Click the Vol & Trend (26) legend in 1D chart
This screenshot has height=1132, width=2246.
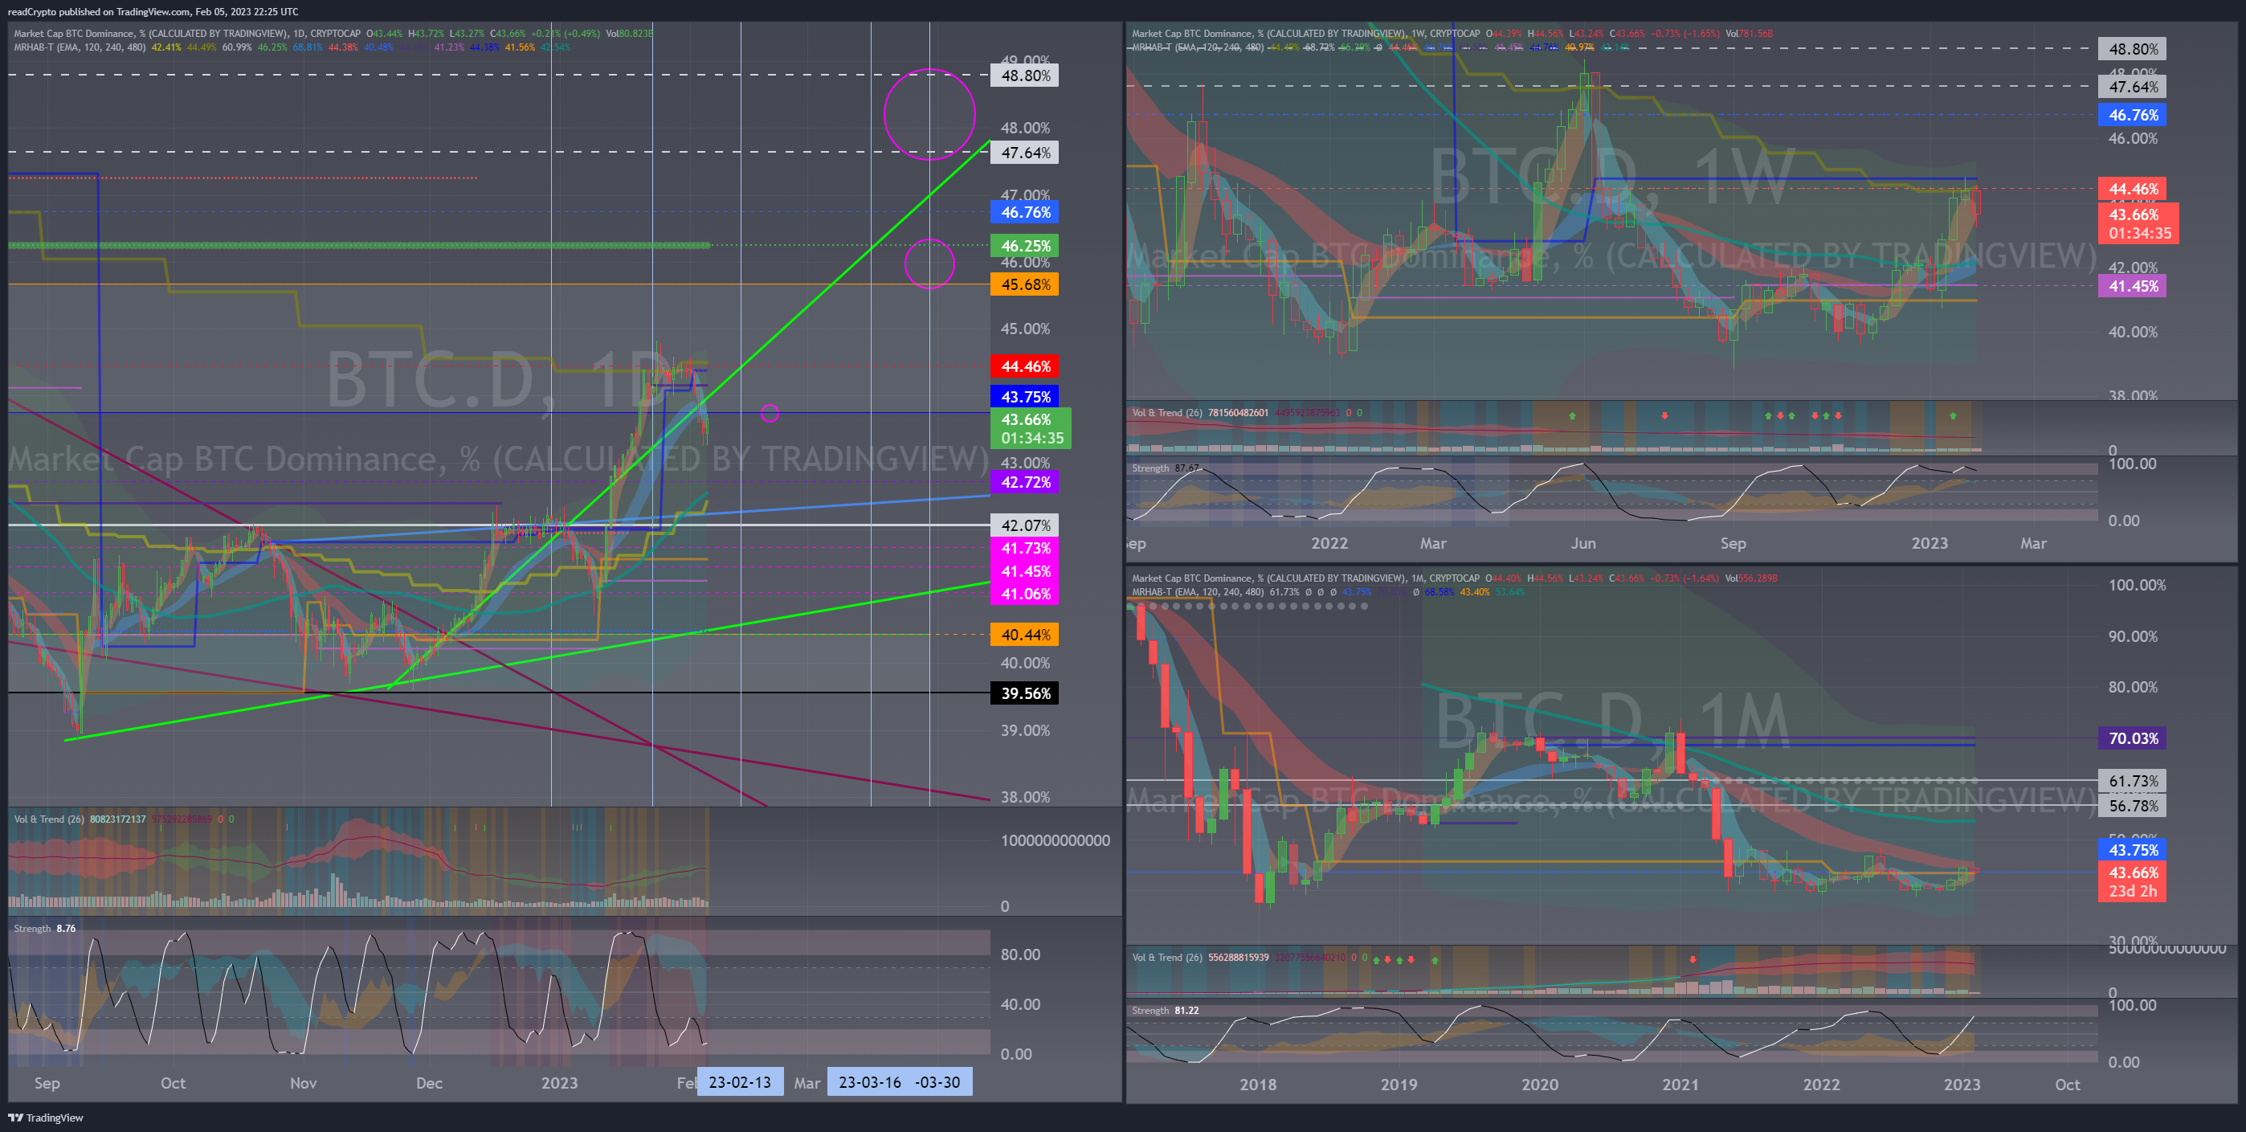(x=124, y=819)
